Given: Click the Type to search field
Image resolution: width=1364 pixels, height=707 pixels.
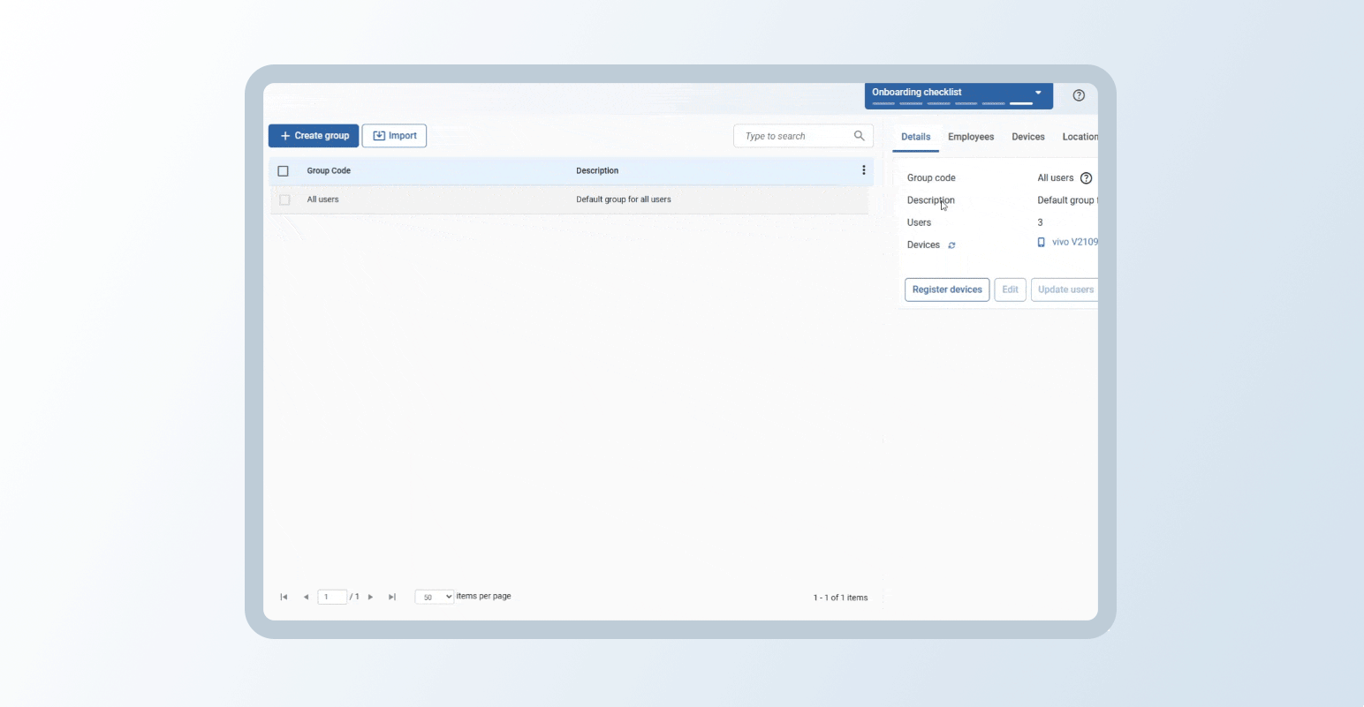Looking at the screenshot, I should 793,136.
